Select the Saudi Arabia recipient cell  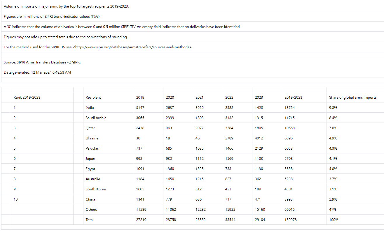[x=96, y=118]
